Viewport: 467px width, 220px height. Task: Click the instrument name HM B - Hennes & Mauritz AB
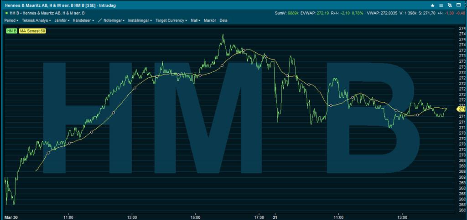coord(47,13)
